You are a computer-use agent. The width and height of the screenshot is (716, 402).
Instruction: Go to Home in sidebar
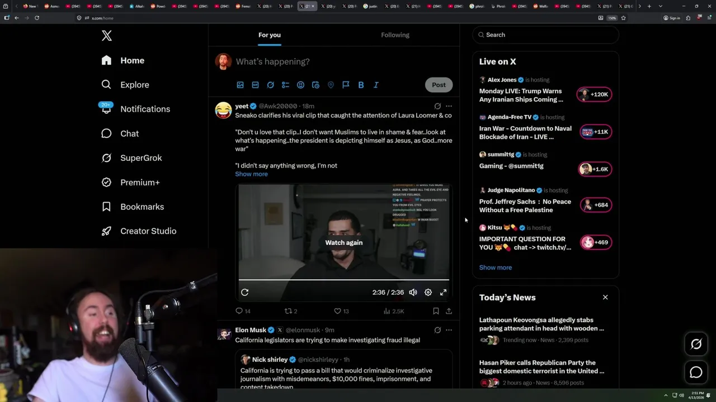pos(123,60)
